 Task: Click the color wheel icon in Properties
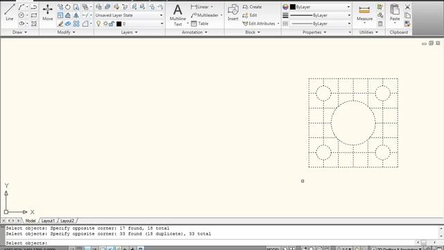pos(285,7)
